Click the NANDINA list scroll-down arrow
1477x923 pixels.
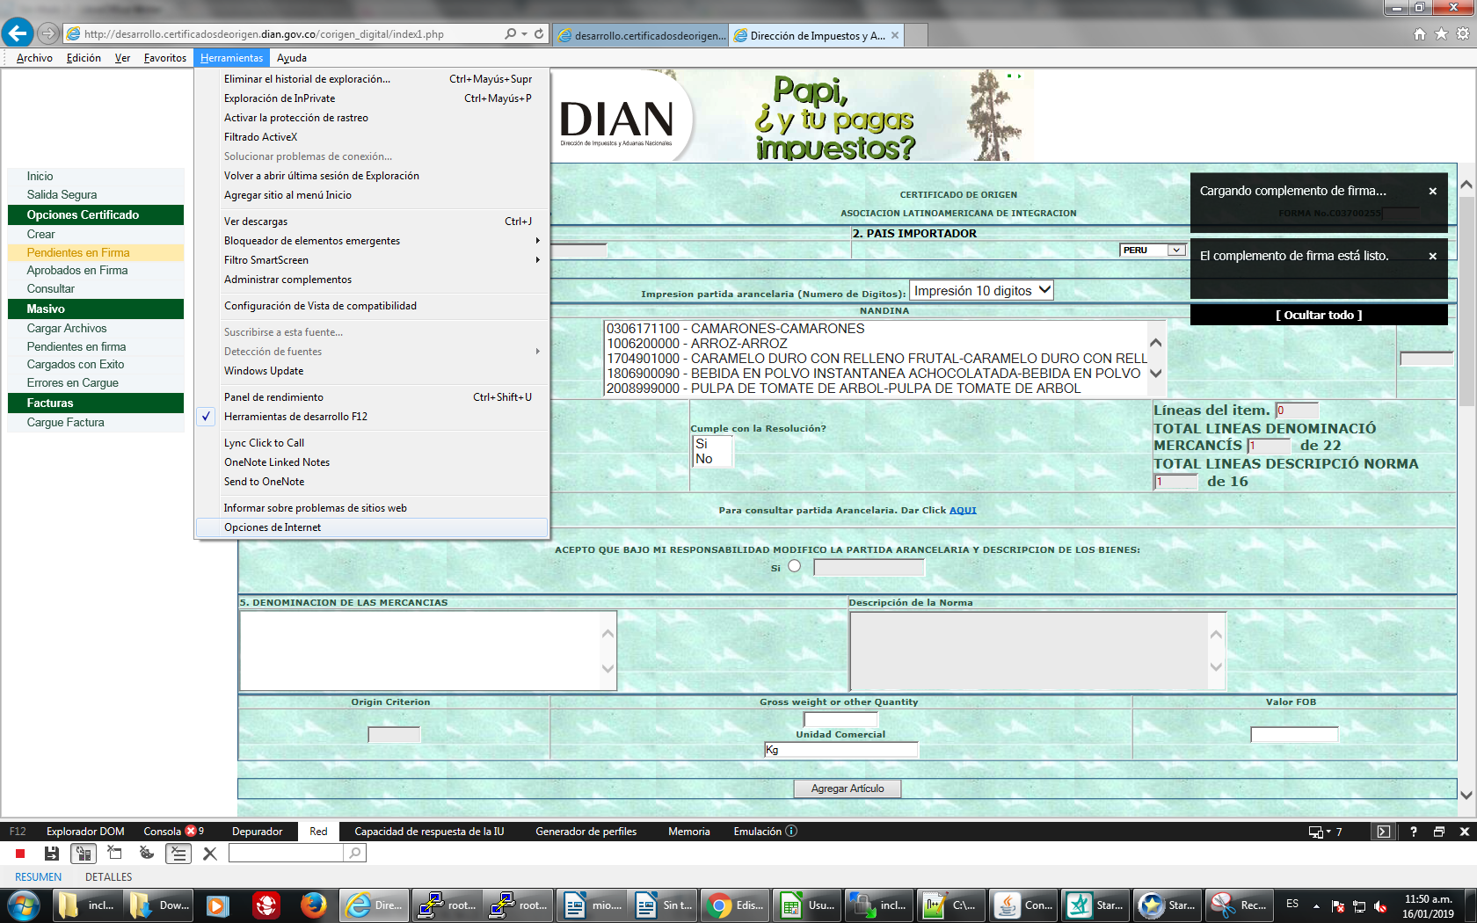(x=1156, y=373)
